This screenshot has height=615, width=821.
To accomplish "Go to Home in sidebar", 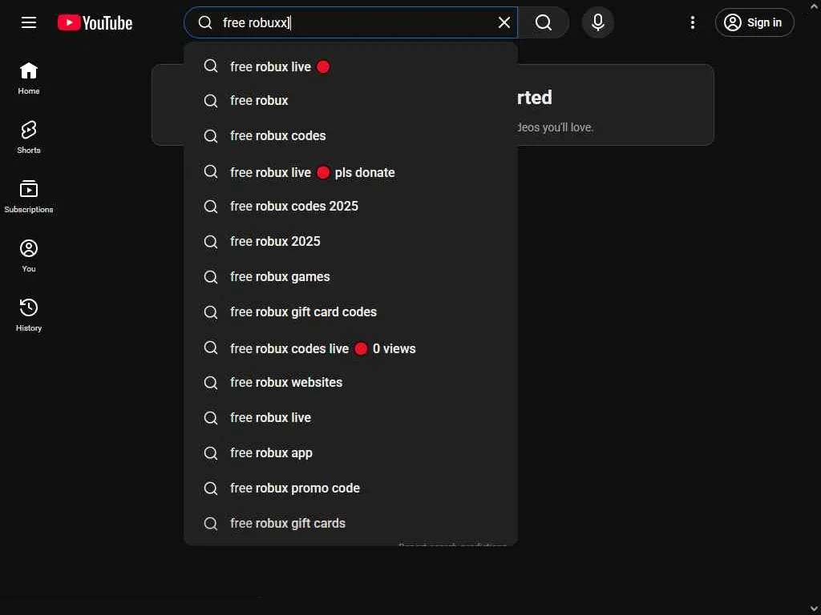I will [x=29, y=78].
